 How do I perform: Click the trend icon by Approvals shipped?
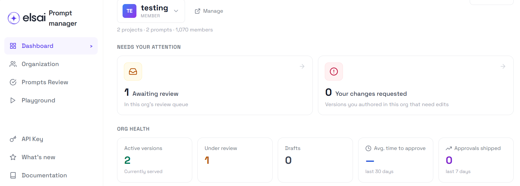(449, 148)
